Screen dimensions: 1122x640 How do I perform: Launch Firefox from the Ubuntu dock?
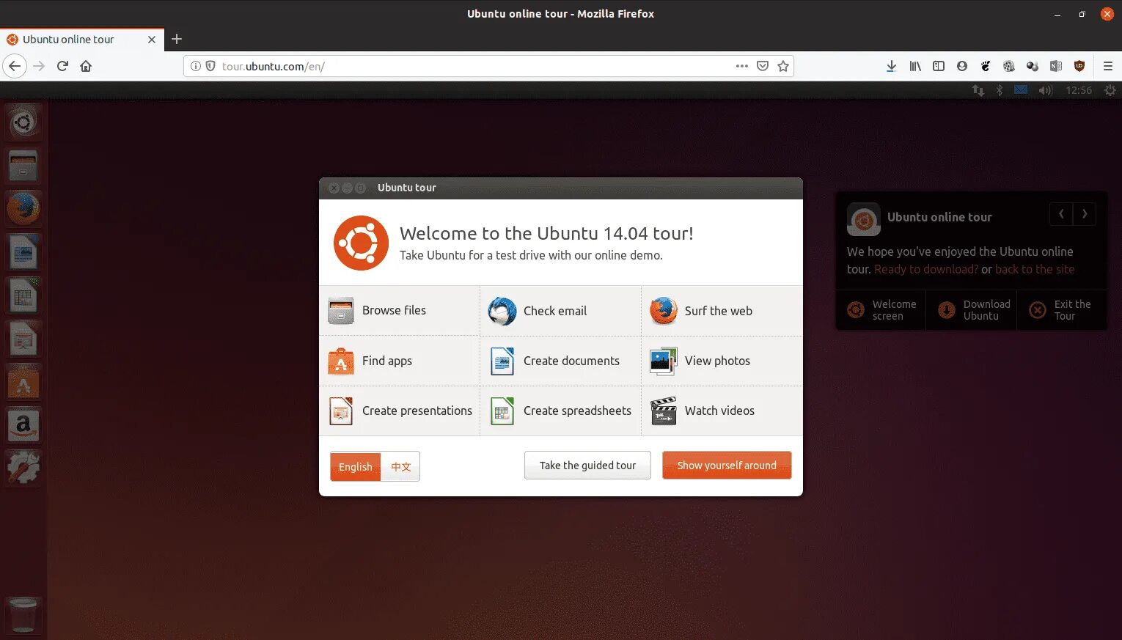[x=23, y=209]
